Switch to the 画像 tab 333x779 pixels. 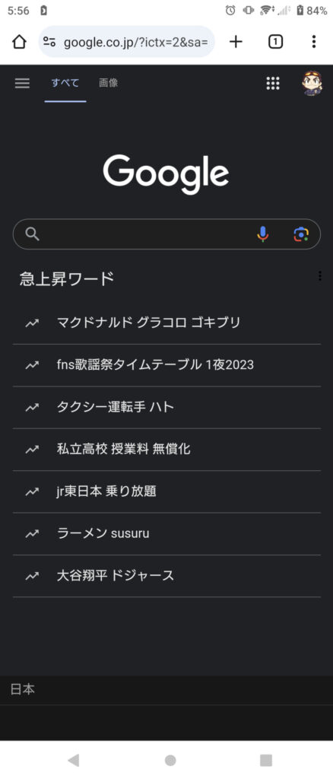point(108,83)
